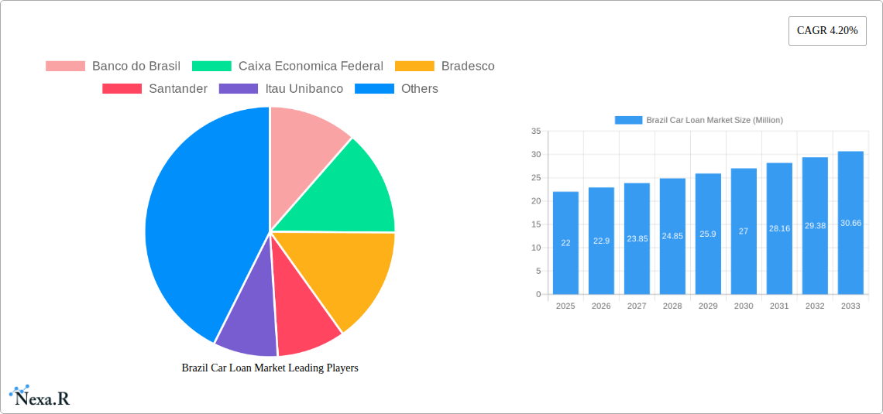Click the 10 y-axis label
883x414 pixels.
(x=536, y=248)
